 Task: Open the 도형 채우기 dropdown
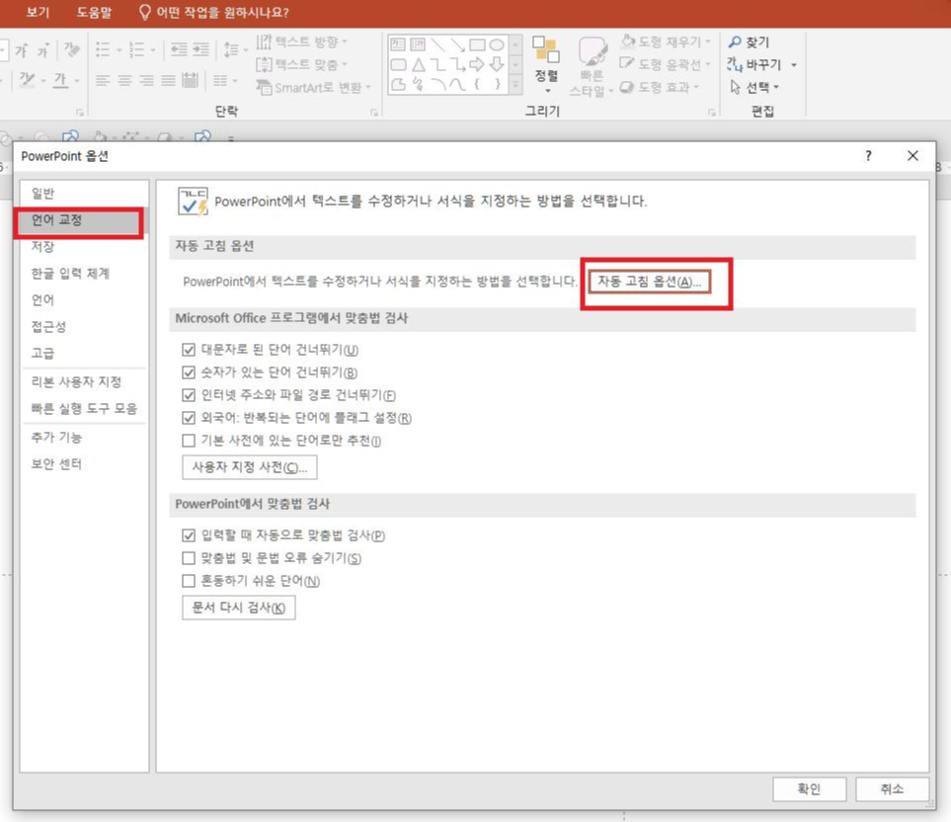(x=666, y=41)
